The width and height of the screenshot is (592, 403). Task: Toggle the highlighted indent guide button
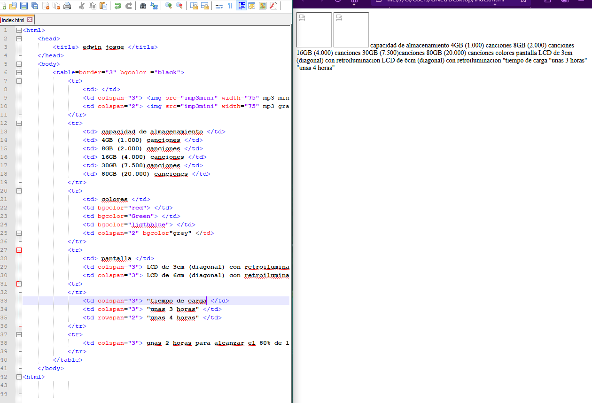(x=241, y=6)
